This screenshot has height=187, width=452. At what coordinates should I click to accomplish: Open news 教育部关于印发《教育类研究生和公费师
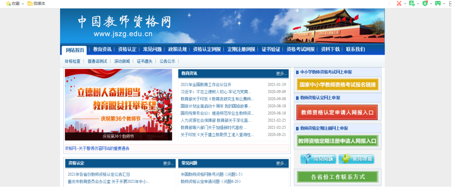coord(217,99)
